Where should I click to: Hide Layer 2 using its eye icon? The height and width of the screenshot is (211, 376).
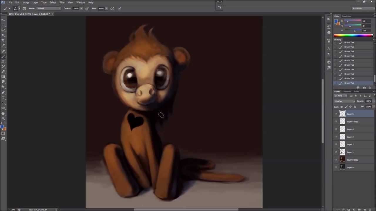coord(336,144)
